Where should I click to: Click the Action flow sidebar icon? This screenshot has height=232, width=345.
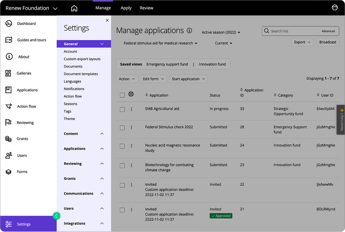click(x=8, y=106)
